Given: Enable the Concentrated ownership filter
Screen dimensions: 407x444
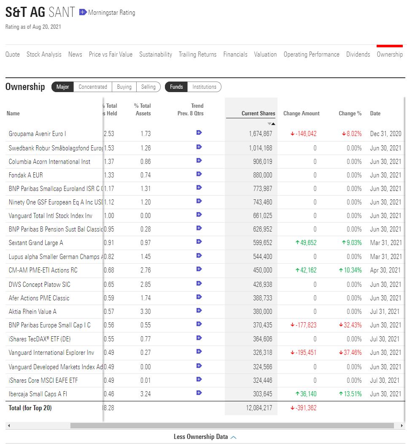Looking at the screenshot, I should pyautogui.click(x=92, y=87).
